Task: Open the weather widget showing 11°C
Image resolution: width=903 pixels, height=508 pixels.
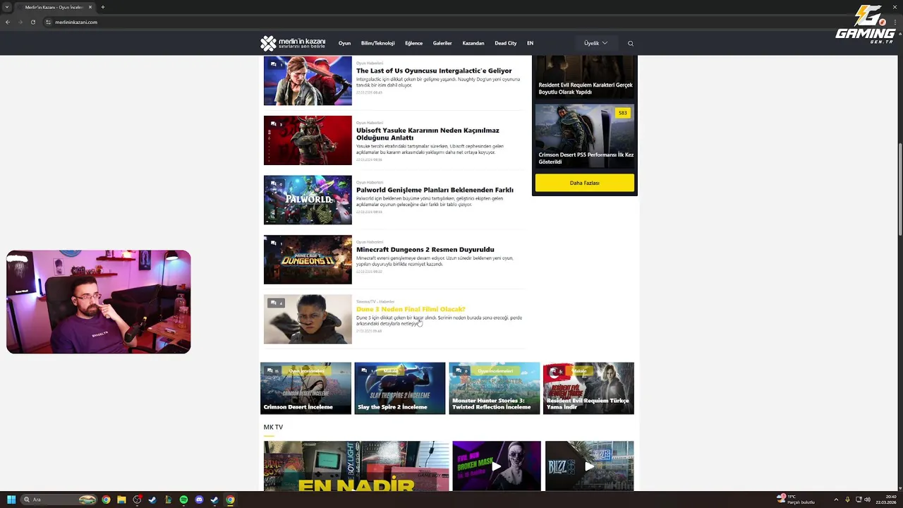Action: click(796, 500)
